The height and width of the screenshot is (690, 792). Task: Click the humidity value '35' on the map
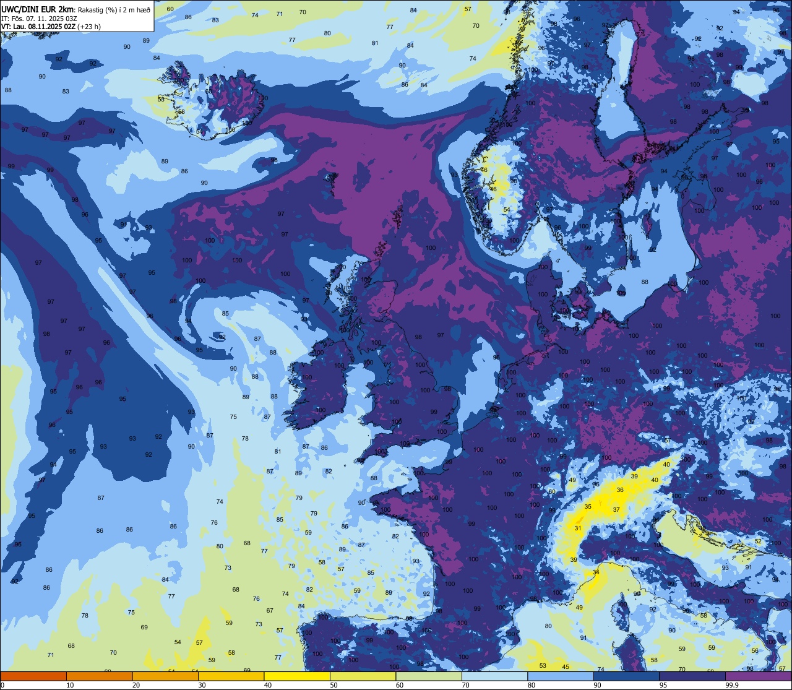(x=588, y=506)
